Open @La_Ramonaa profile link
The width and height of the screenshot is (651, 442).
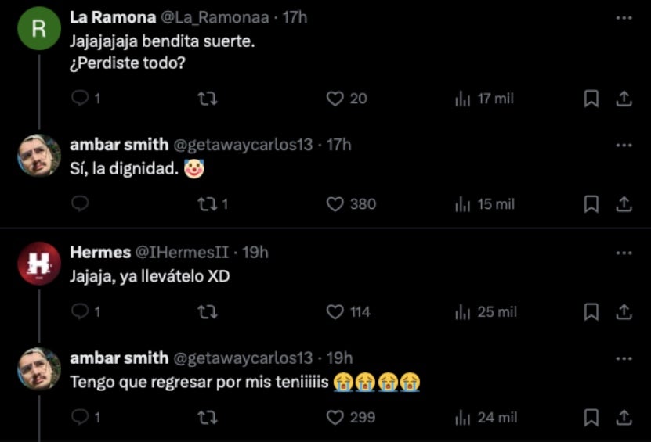(x=215, y=17)
